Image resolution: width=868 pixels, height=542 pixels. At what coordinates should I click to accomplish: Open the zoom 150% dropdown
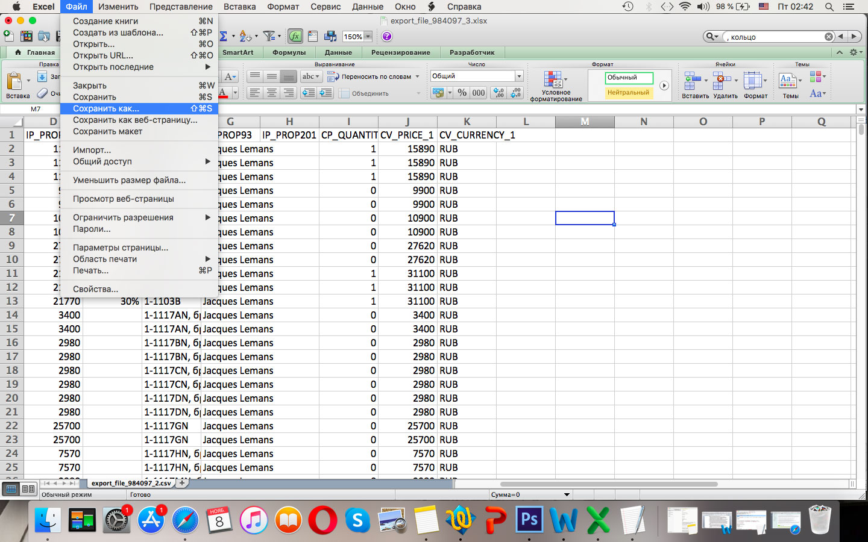(368, 37)
